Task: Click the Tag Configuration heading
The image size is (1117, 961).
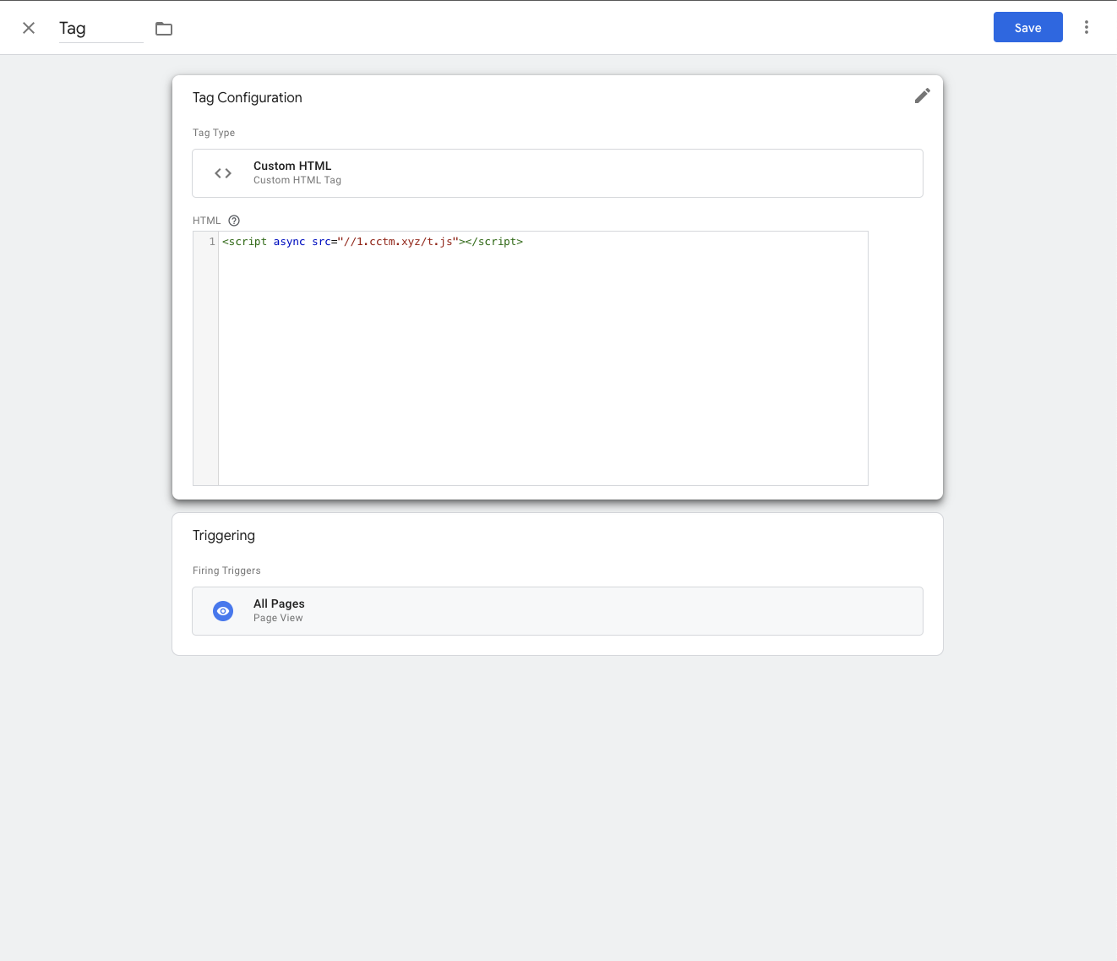Action: tap(248, 97)
